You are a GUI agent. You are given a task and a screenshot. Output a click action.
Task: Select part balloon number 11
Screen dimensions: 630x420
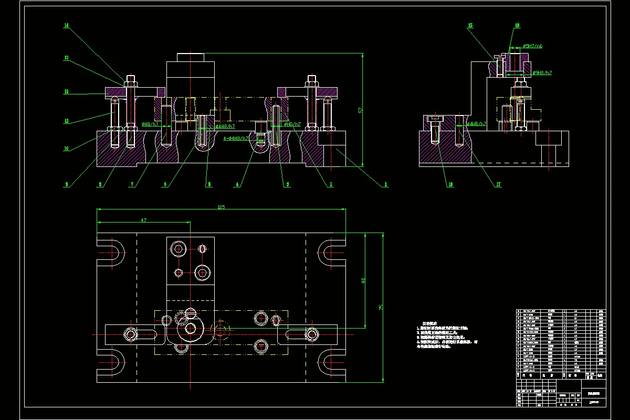pyautogui.click(x=67, y=121)
